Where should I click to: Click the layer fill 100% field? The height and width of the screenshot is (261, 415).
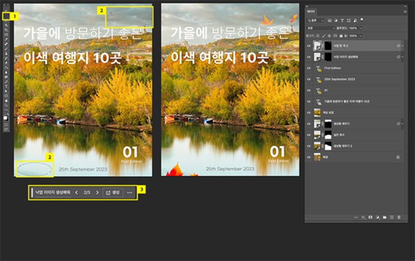pos(354,36)
